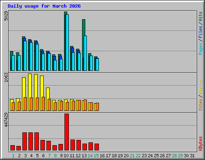Image resolution: width=205 pixels, height=160 pixels.
Task: Click the red KBytes bar for day 5
Action: [x=36, y=141]
